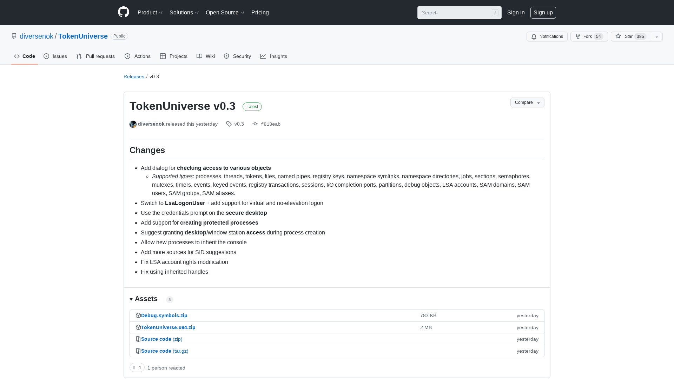Image resolution: width=674 pixels, height=379 pixels.
Task: Click the star count 385
Action: 640,36
